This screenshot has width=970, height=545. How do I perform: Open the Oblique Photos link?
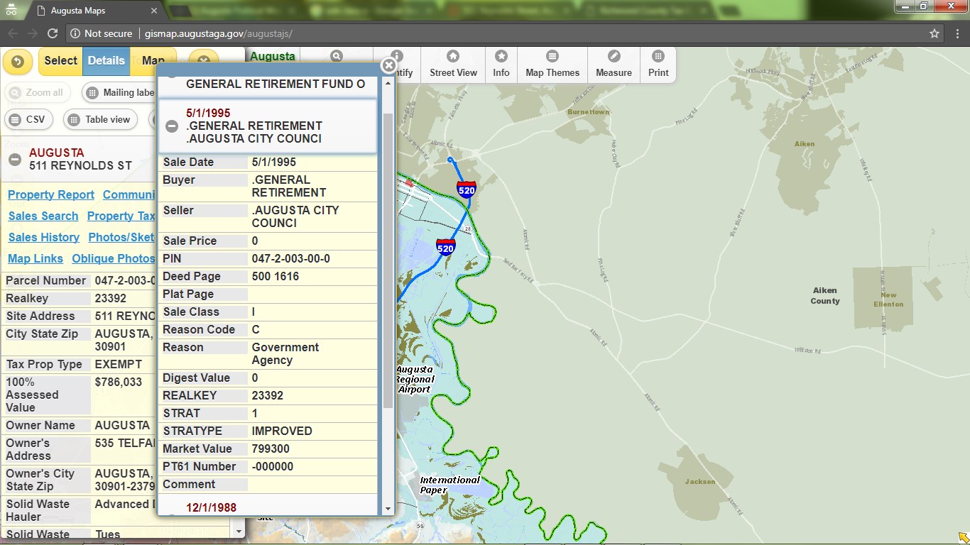click(x=113, y=258)
